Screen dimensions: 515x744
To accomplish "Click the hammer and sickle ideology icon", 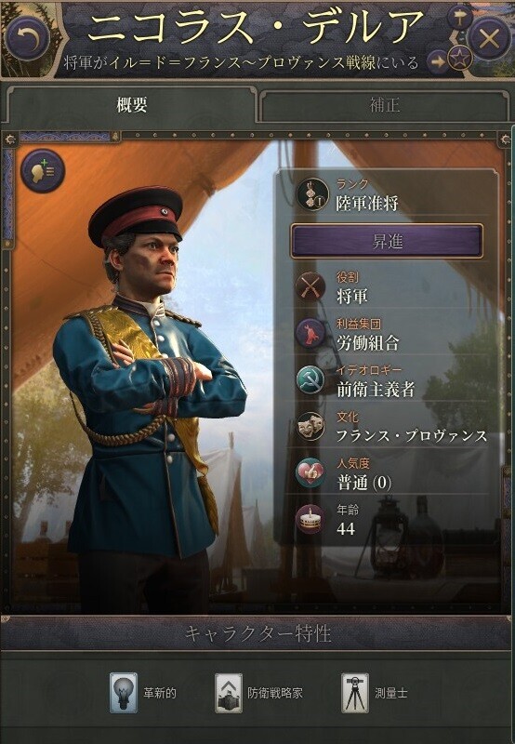I will pyautogui.click(x=310, y=380).
